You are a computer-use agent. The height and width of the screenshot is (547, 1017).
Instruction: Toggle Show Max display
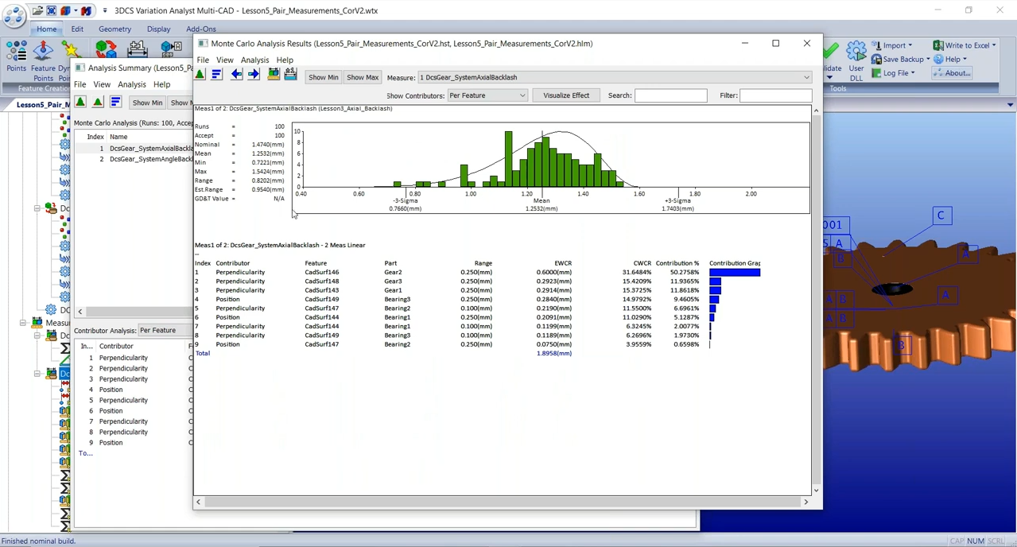pos(363,77)
